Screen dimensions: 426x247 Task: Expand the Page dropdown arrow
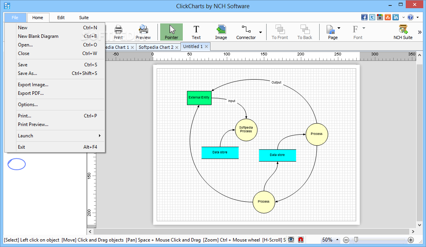(339, 28)
